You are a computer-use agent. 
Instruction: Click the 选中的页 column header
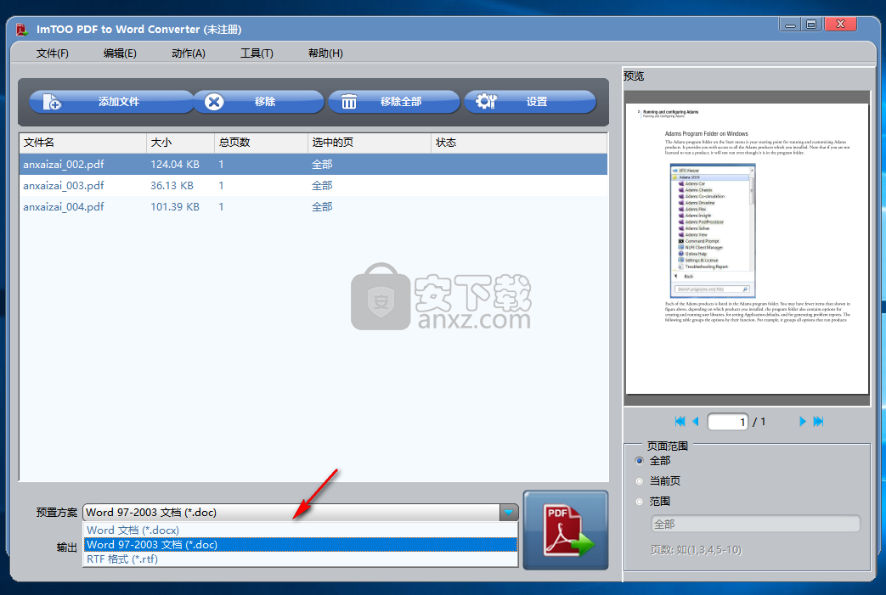pyautogui.click(x=370, y=143)
